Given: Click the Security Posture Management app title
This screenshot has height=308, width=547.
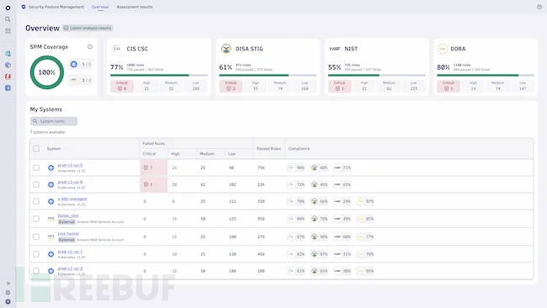Looking at the screenshot, I should click(56, 7).
